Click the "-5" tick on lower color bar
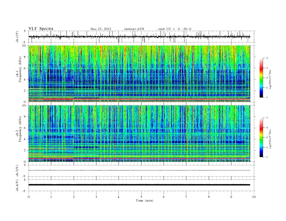Image resolution: width=286 pixels, height=221 pixels. [266, 138]
